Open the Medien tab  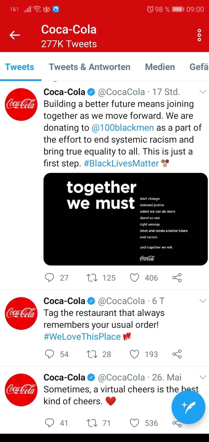(160, 67)
